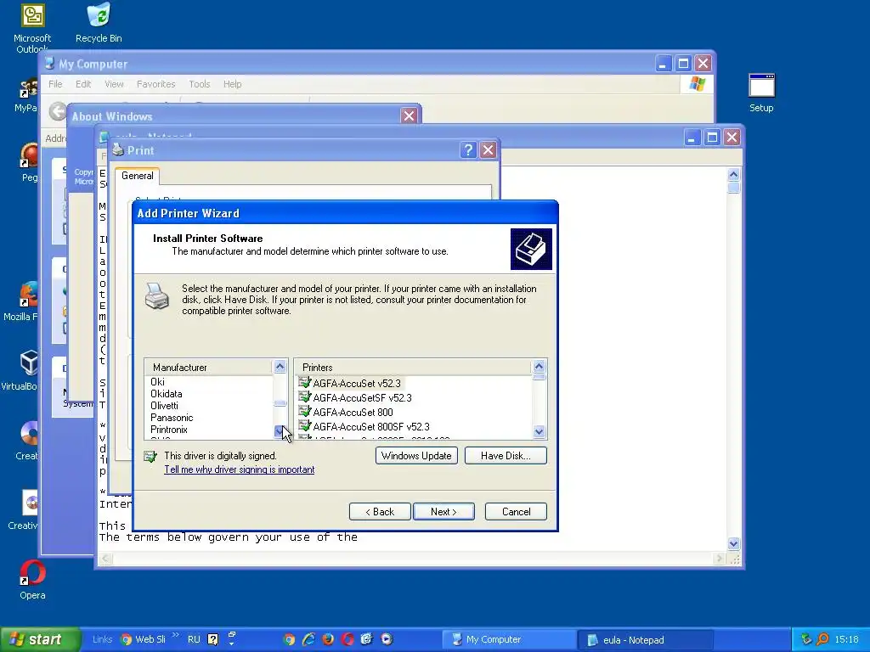This screenshot has height=652, width=870.
Task: Select AGFA-AccuSet v52.3 printer
Action: [357, 383]
